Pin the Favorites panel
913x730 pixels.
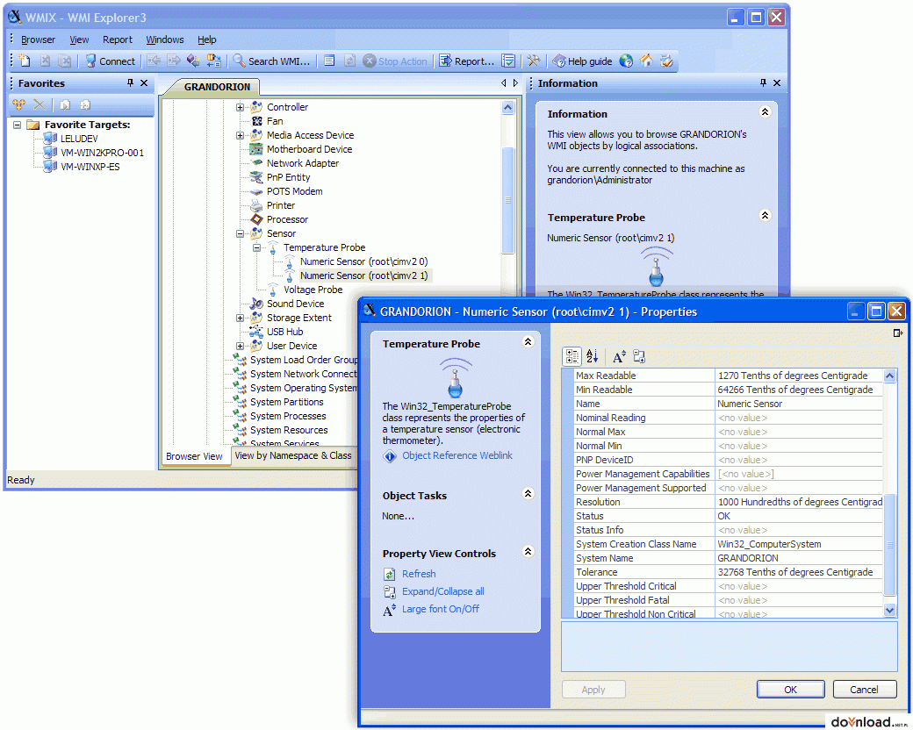pos(131,83)
